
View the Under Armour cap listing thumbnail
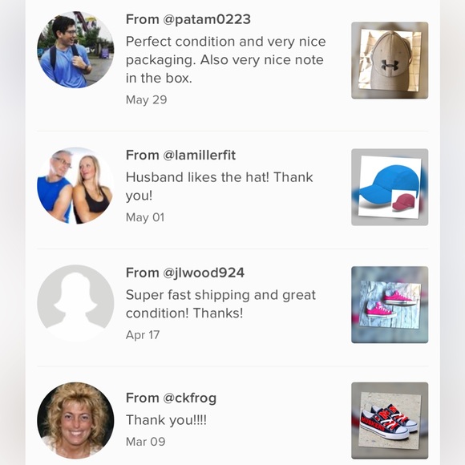[390, 60]
